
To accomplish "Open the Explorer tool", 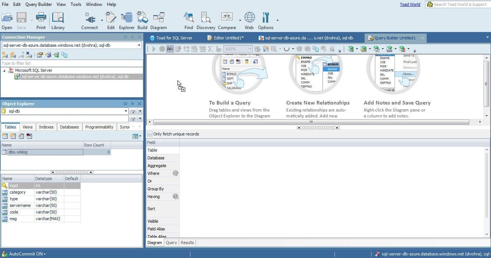I will tap(126, 21).
